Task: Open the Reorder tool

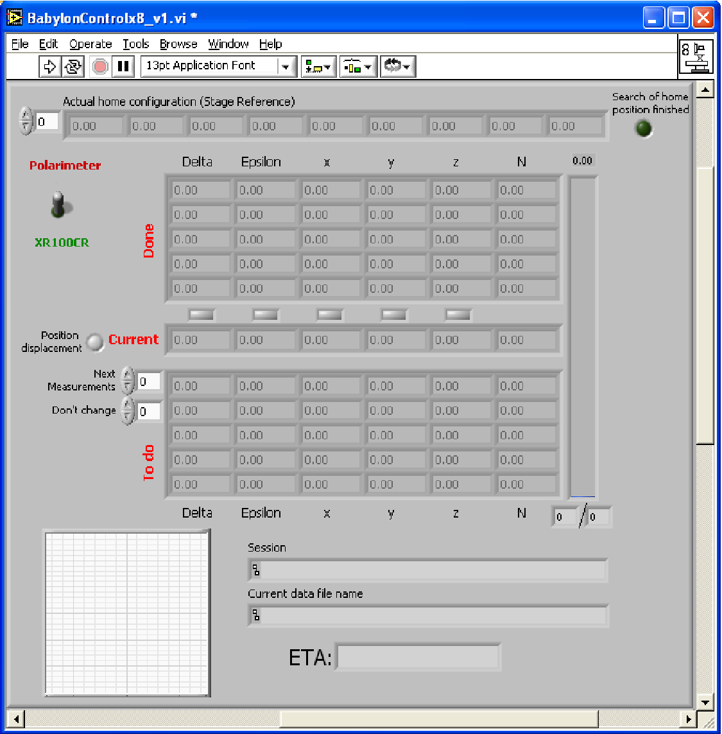Action: [398, 67]
